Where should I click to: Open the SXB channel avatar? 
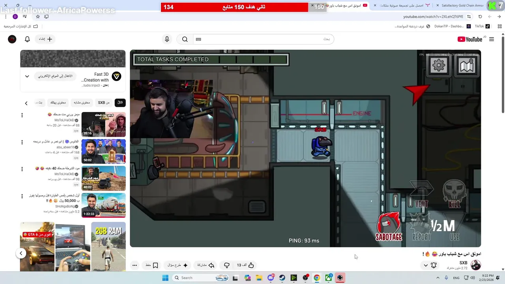click(476, 265)
